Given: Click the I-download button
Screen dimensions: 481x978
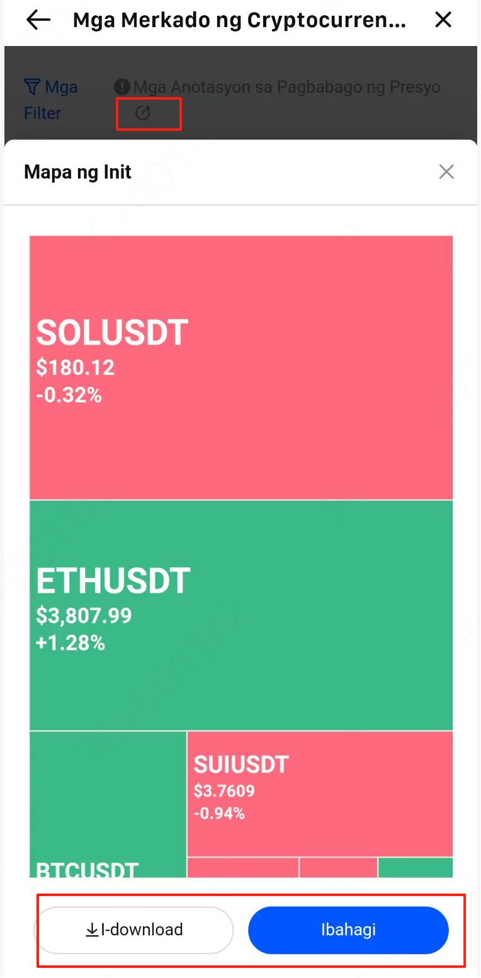Looking at the screenshot, I should pos(133,929).
